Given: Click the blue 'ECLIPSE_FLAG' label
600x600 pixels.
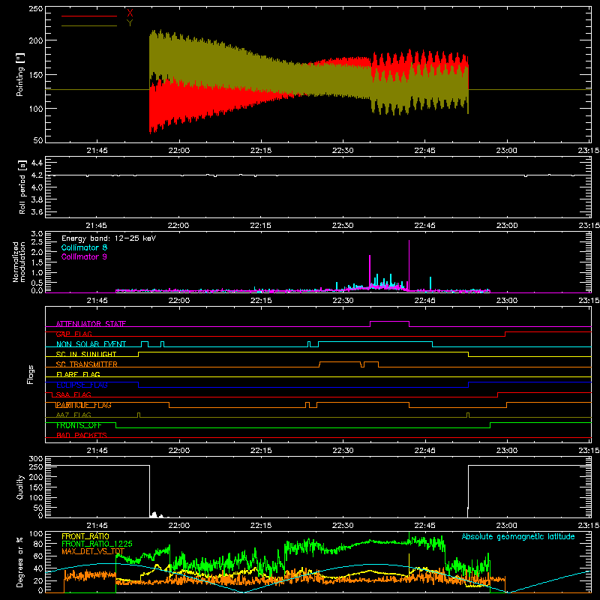Looking at the screenshot, I should click(x=82, y=385).
